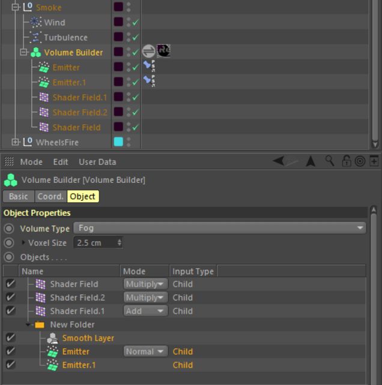The width and height of the screenshot is (382, 385).
Task: Click the Smoke layer color swatch
Action: coord(118,7)
